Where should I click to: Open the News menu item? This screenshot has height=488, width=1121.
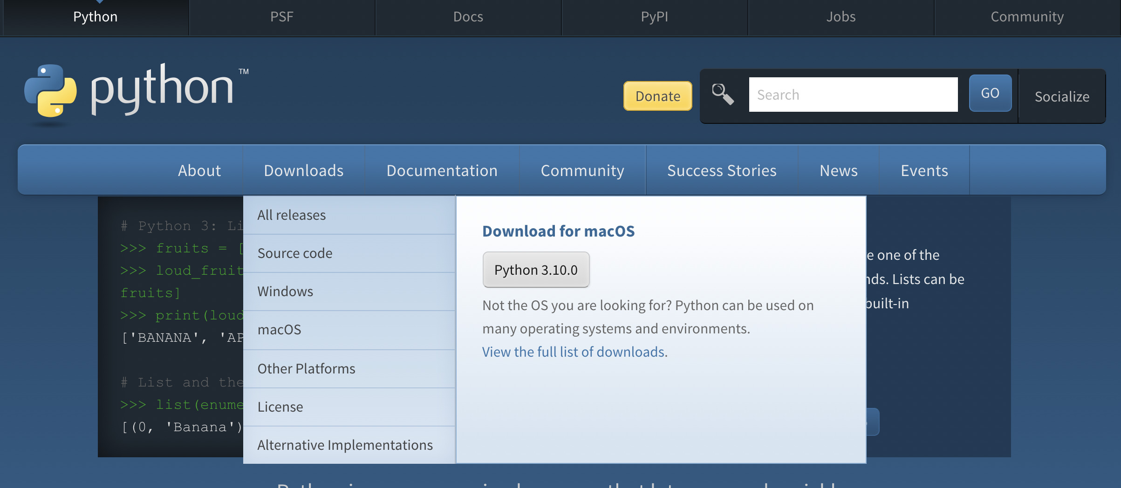pos(838,170)
